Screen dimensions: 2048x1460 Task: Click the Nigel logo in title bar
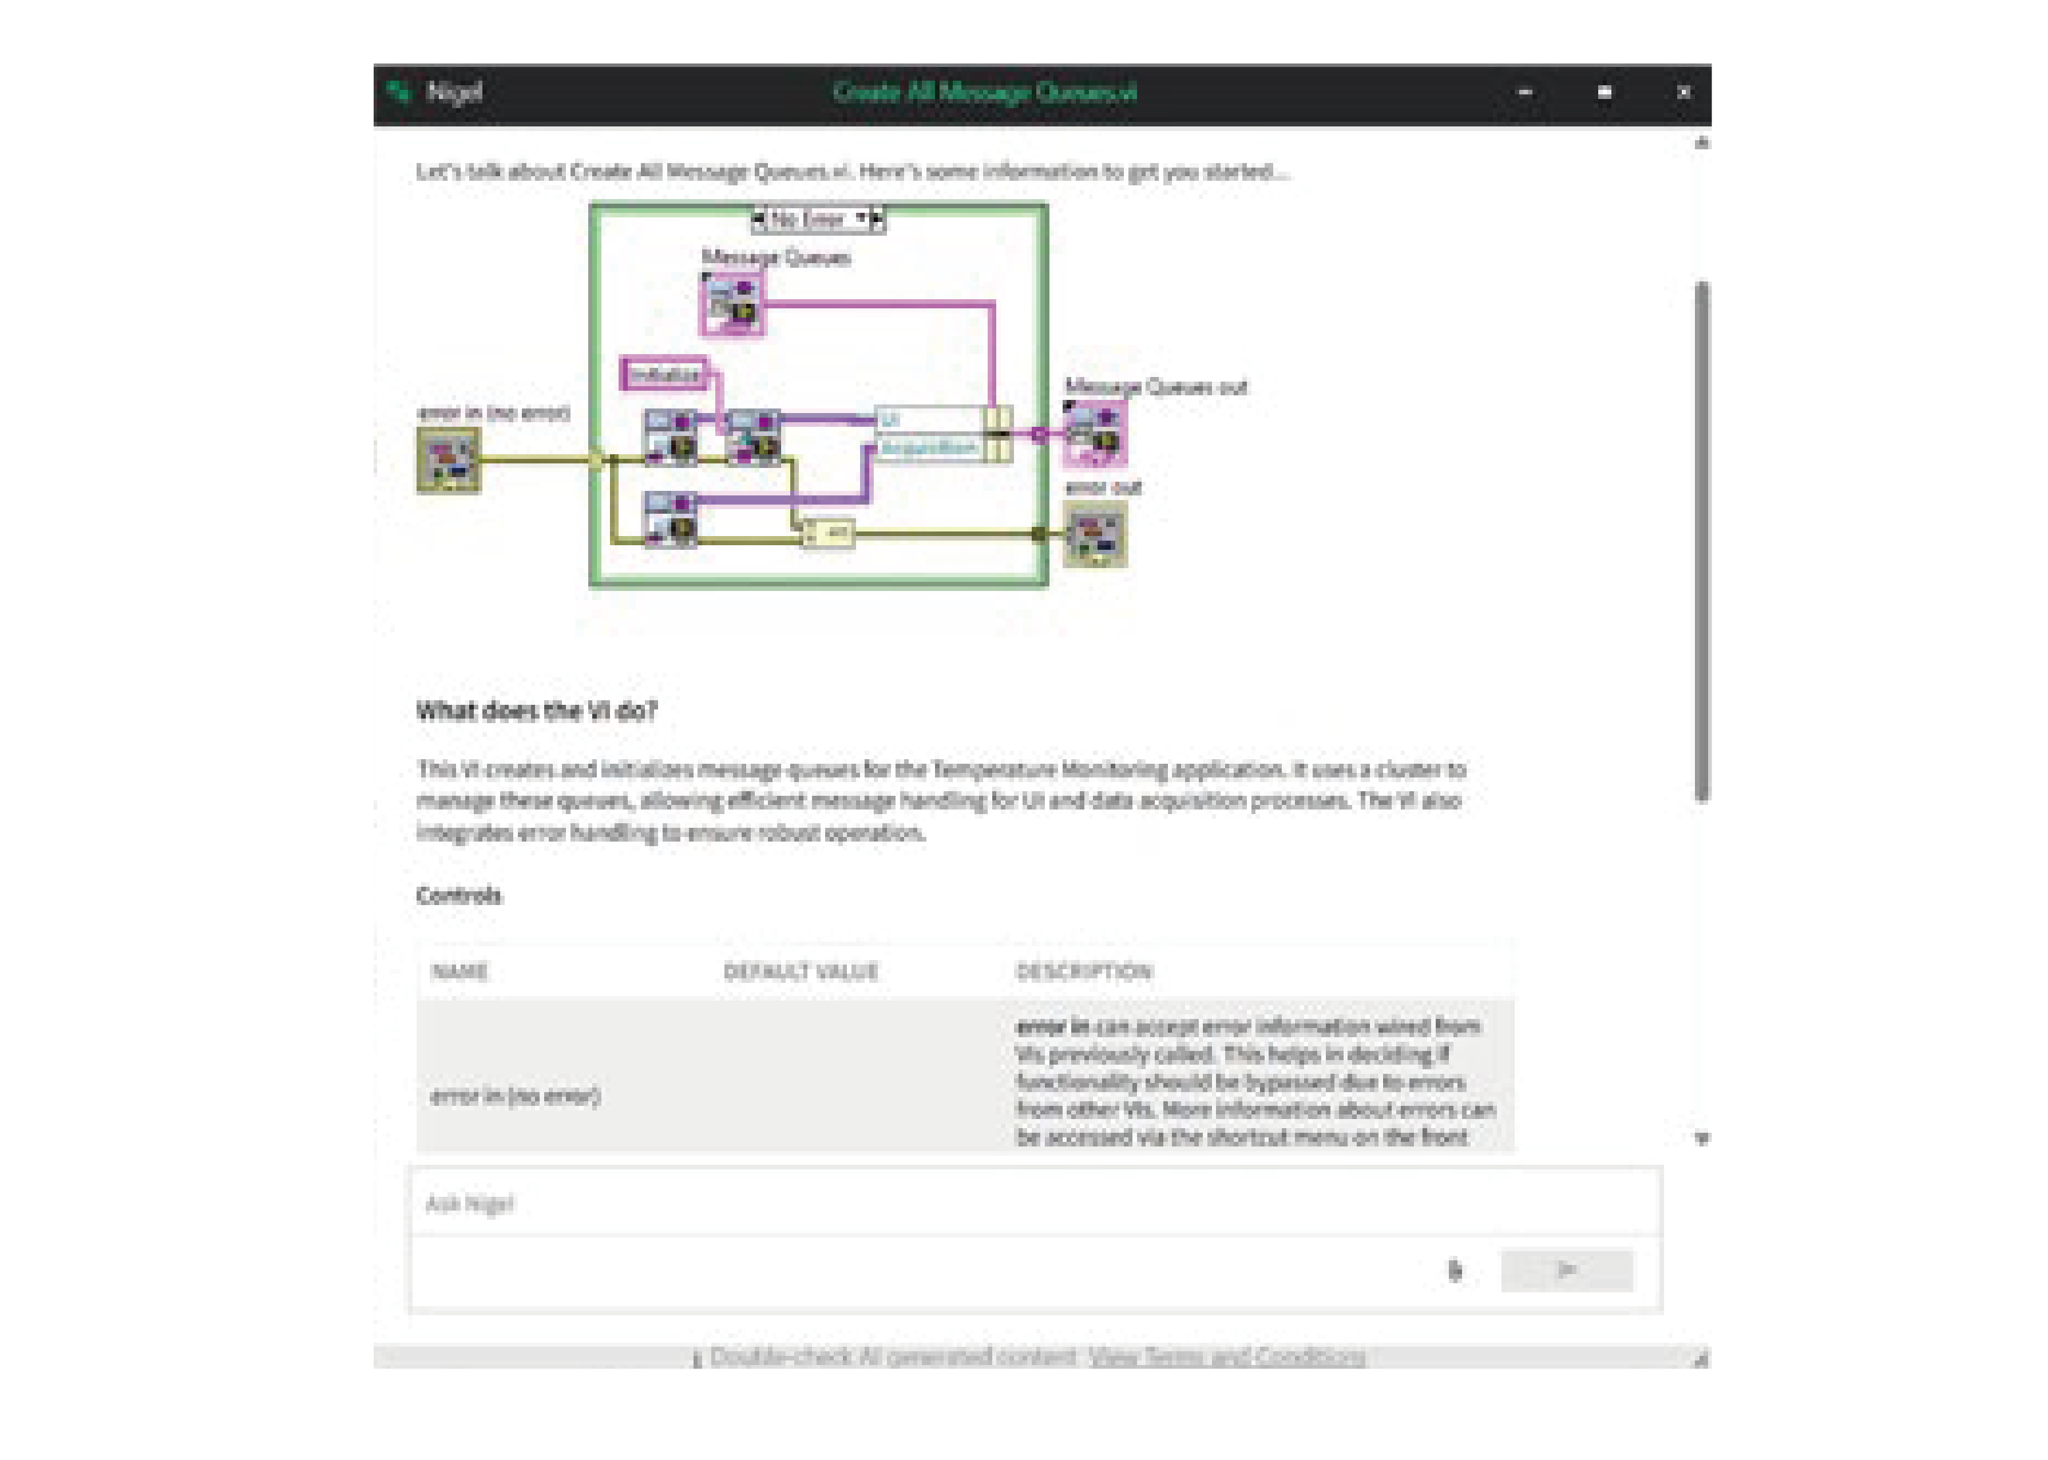point(398,92)
